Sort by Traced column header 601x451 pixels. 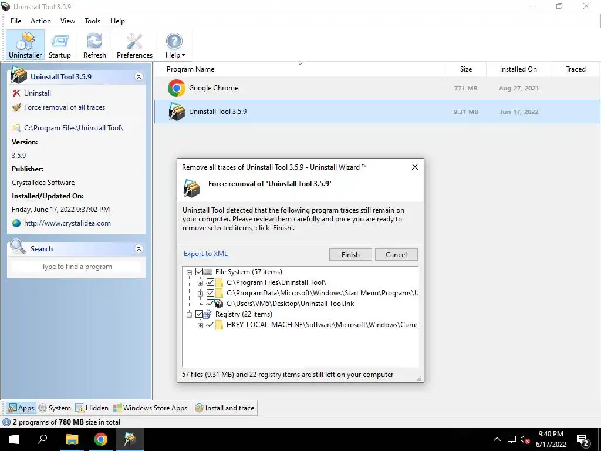click(x=575, y=69)
